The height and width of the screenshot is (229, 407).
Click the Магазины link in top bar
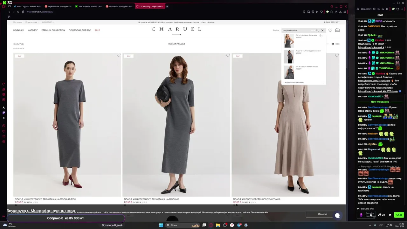[18, 22]
